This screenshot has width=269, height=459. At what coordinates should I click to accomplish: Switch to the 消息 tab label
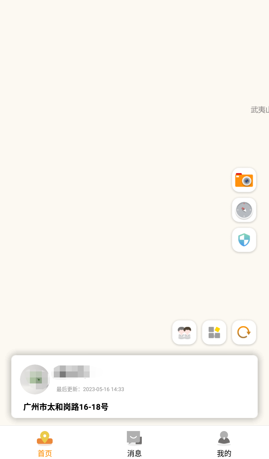coord(134,453)
